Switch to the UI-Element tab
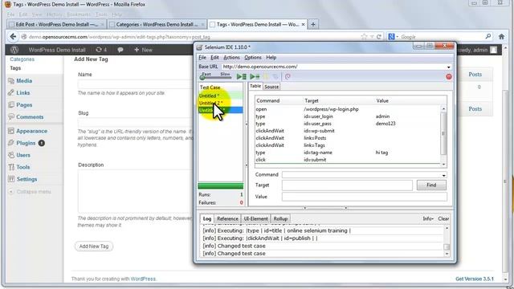Screen dimensions: 514x289 pos(255,218)
